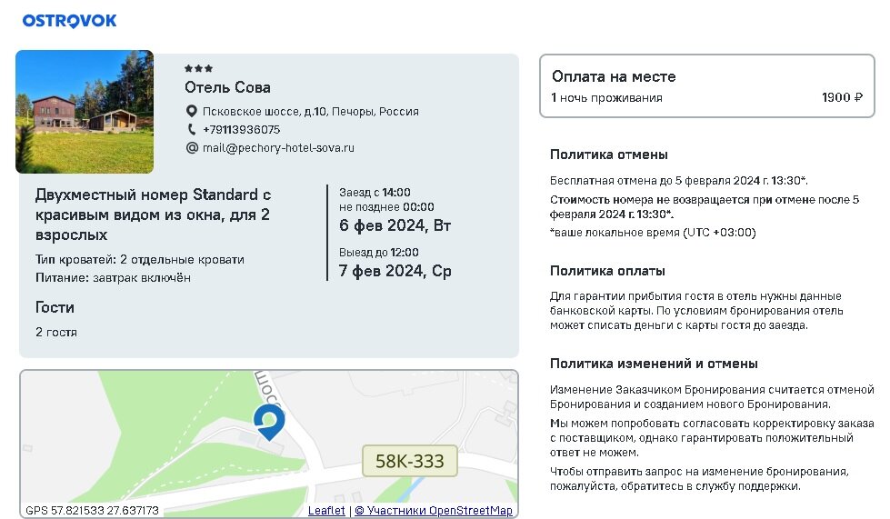Click the Ostrovok logo
This screenshot has width=890, height=519.
pyautogui.click(x=69, y=21)
